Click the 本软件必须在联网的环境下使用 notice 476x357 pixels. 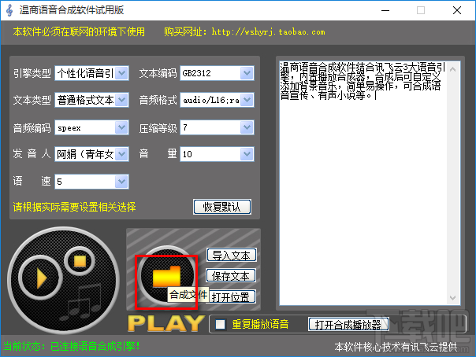(79, 31)
